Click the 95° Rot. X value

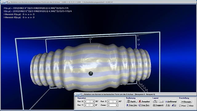pos(97,101)
